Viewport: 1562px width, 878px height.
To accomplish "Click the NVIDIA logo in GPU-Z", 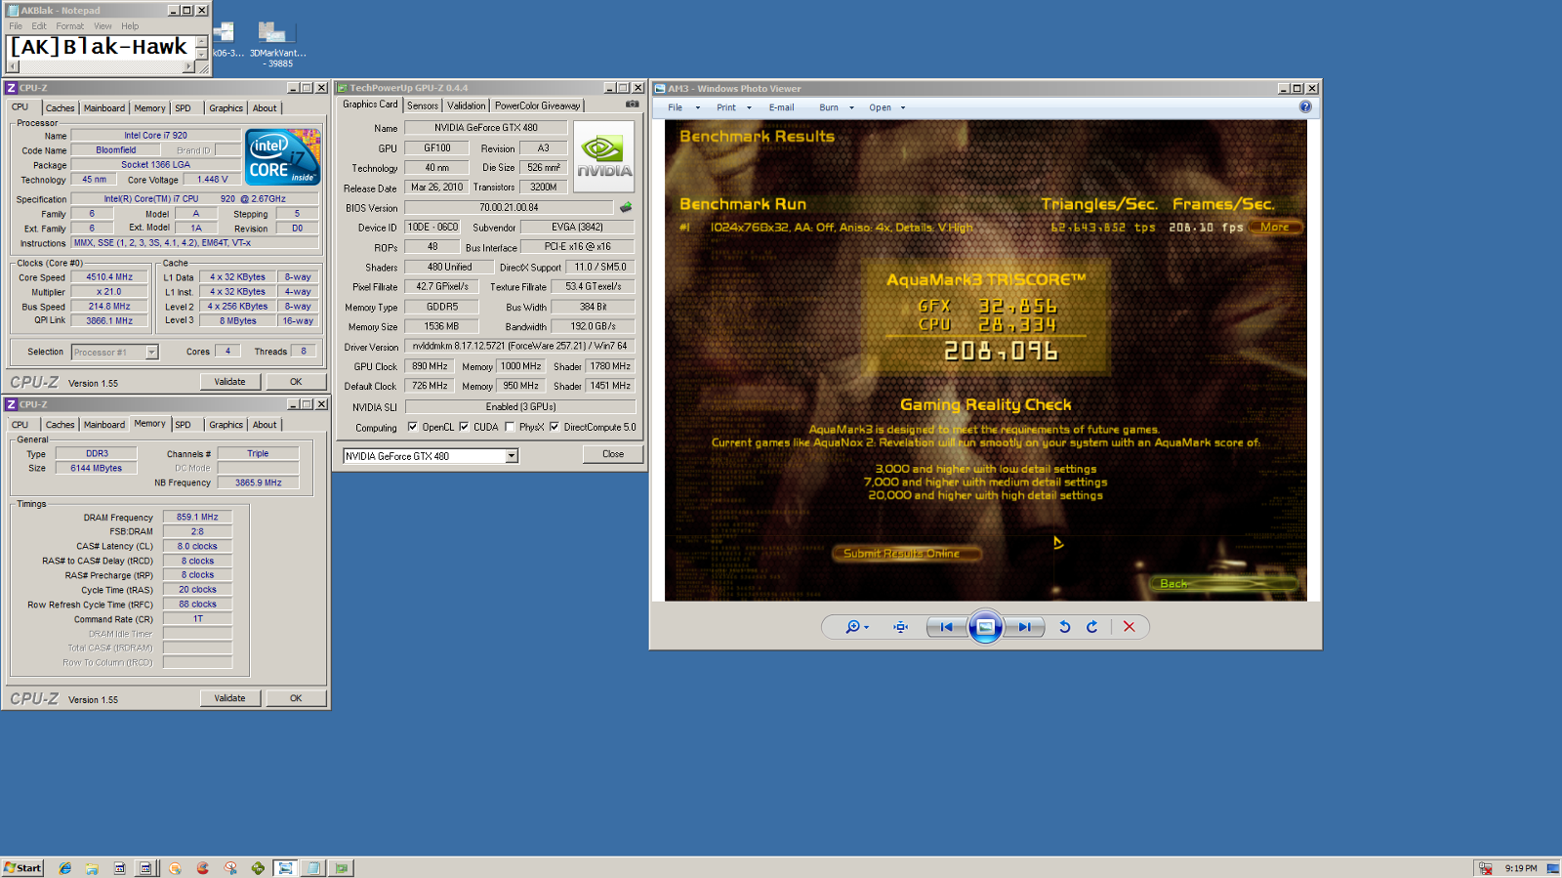I will pyautogui.click(x=604, y=156).
